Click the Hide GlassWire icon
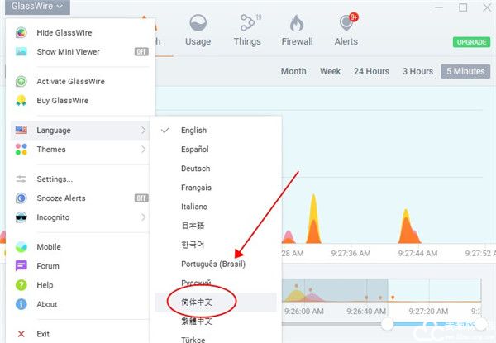496x343 pixels. point(21,32)
